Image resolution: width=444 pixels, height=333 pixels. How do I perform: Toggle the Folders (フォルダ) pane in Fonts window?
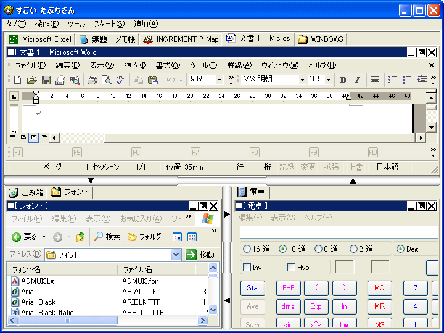(144, 236)
